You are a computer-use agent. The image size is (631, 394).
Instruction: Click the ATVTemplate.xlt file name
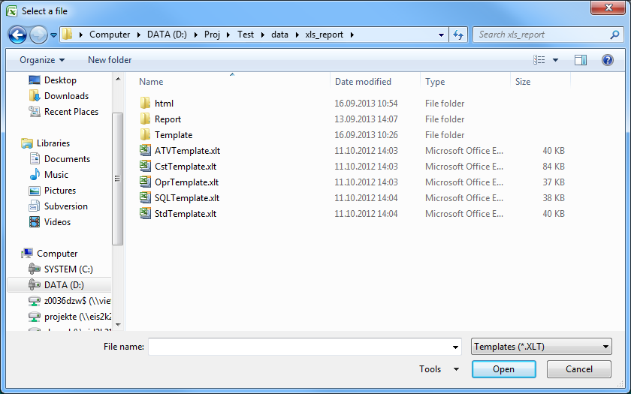click(x=187, y=150)
